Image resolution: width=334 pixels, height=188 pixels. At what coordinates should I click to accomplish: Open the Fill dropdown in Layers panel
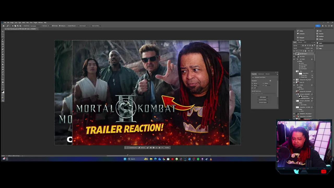pyautogui.click(x=314, y=51)
